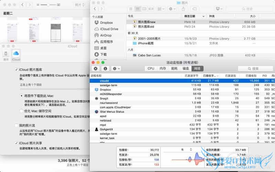This screenshot has height=172, width=275.
Task: Select the com.apple.iCloudHelper process row
Action: pos(183,107)
